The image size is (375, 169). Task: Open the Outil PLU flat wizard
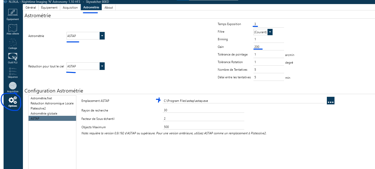[x=13, y=58]
